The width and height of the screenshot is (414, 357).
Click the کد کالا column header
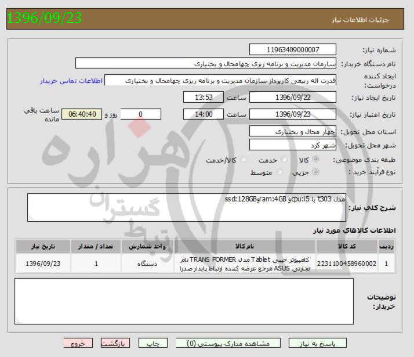point(347,246)
